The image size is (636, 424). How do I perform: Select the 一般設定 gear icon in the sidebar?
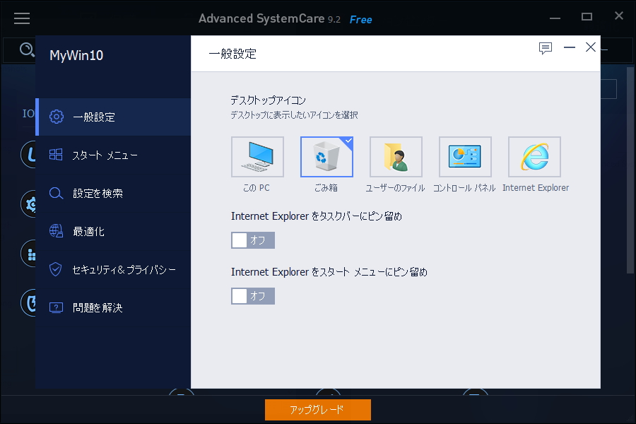57,117
